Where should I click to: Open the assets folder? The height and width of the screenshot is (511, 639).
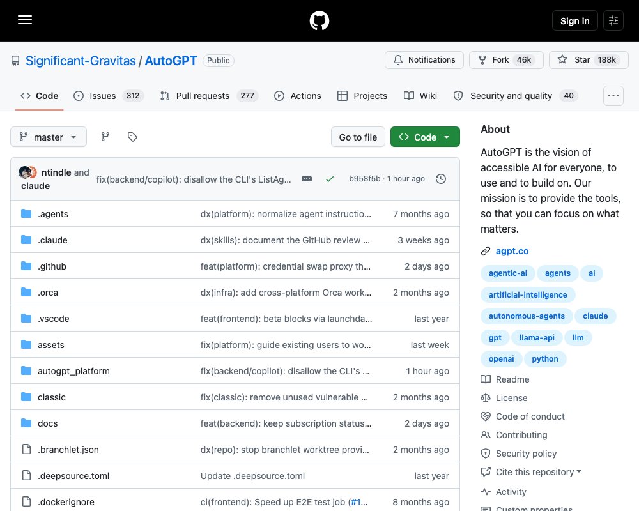point(51,345)
